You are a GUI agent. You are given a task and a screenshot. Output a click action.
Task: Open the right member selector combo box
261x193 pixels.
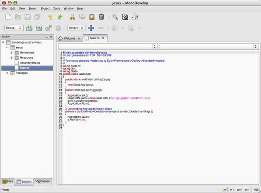(x=209, y=46)
